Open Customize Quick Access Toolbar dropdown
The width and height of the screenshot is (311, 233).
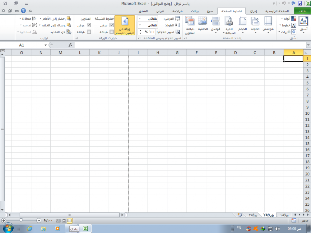[274, 3]
